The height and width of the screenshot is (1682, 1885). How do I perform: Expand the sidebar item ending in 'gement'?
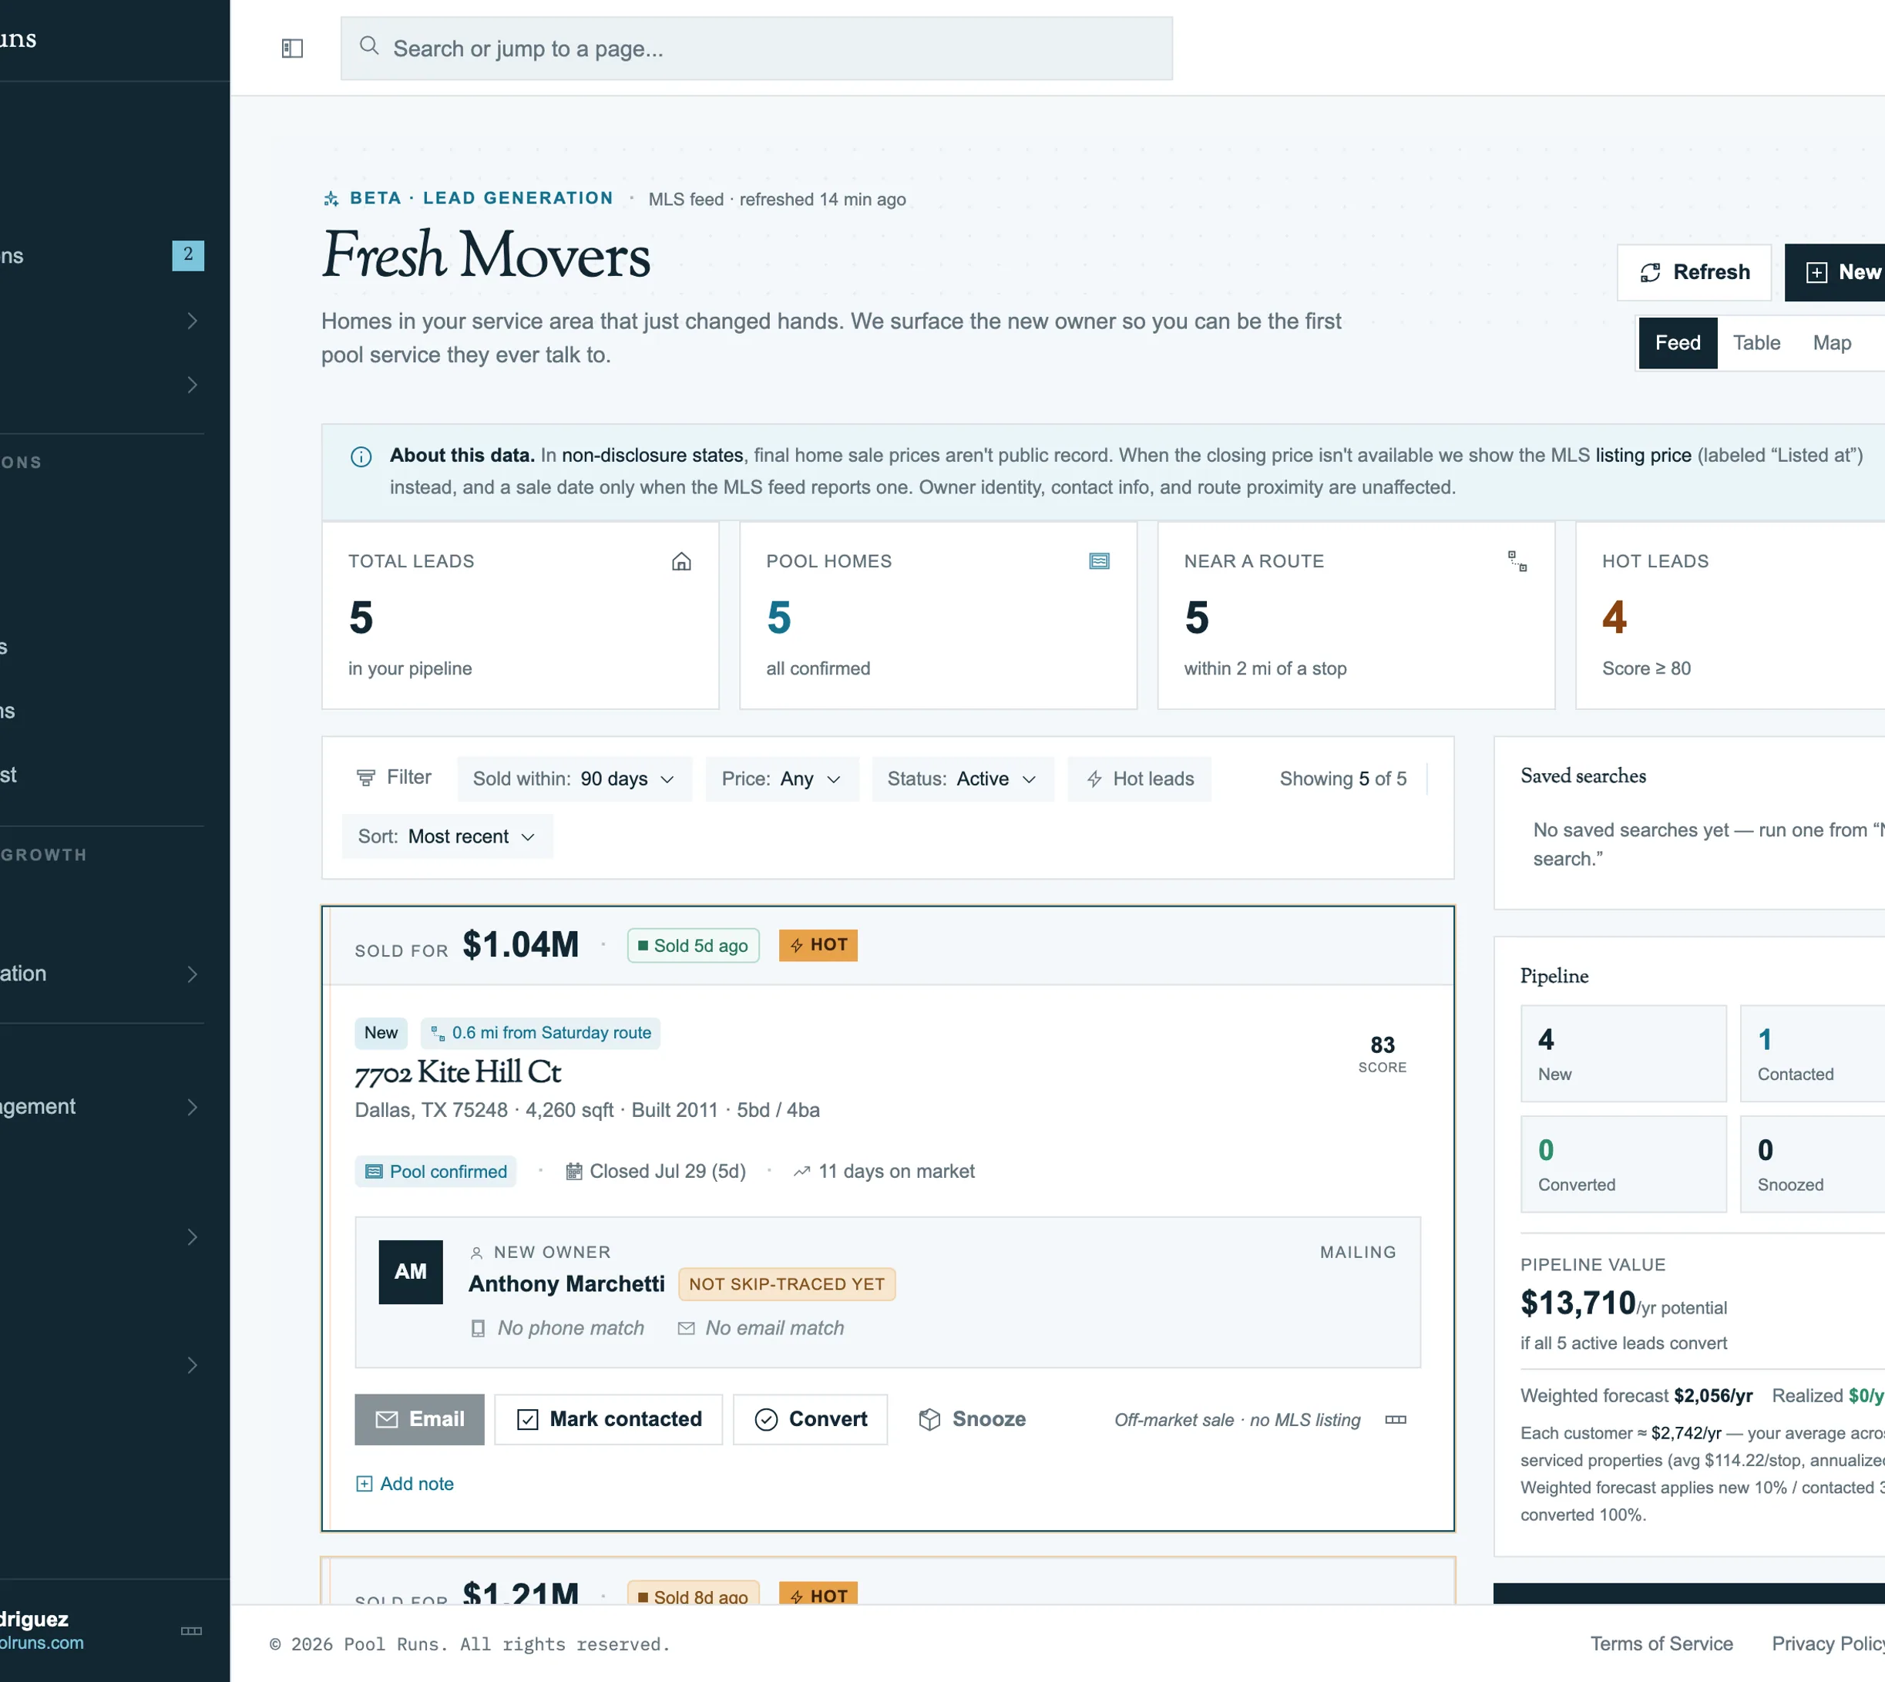click(192, 1107)
